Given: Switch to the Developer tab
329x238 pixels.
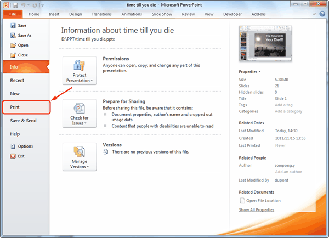Looking at the screenshot, I should tap(232, 14).
